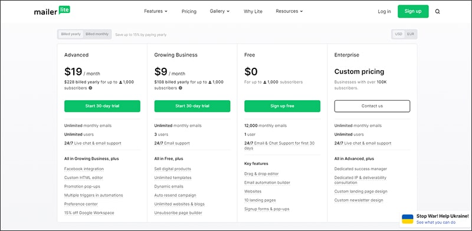Click Dynamic emails feature
The width and height of the screenshot is (472, 231).
coord(169,186)
